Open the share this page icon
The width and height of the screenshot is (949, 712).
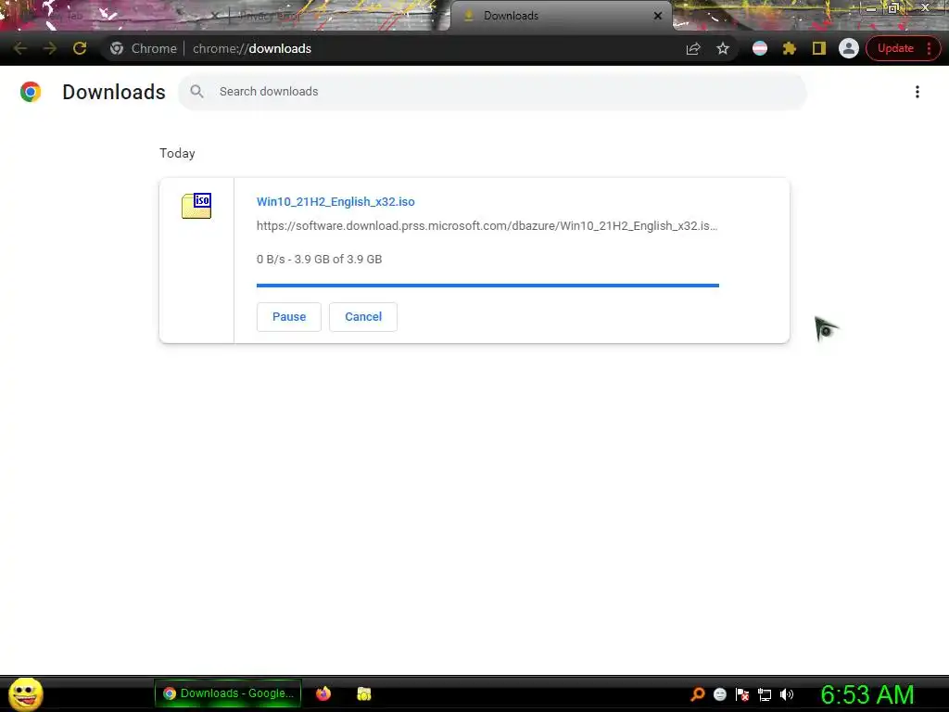pos(693,48)
